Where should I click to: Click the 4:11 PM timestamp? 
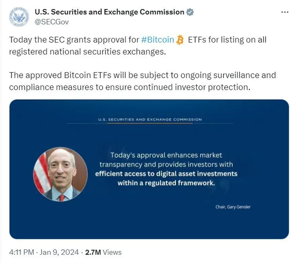pos(22,252)
